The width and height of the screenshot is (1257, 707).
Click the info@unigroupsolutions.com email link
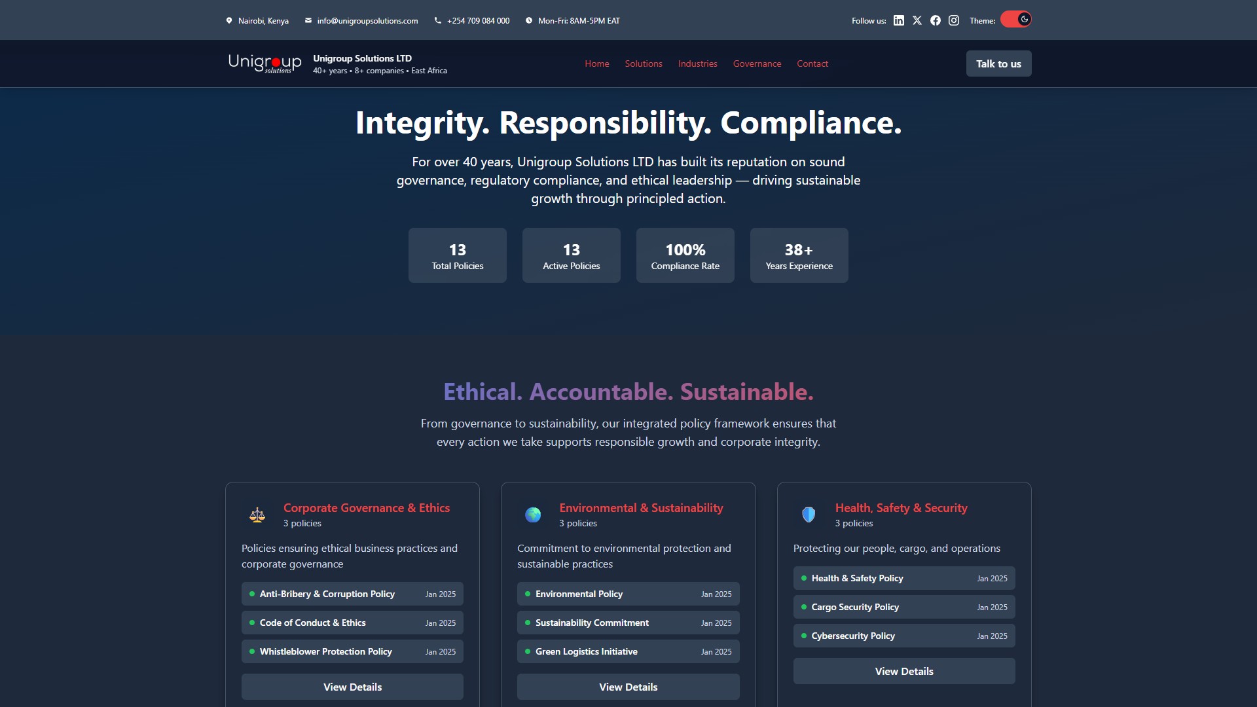pos(367,20)
